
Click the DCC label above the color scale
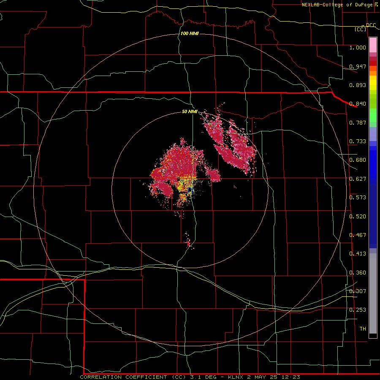[x=371, y=25]
